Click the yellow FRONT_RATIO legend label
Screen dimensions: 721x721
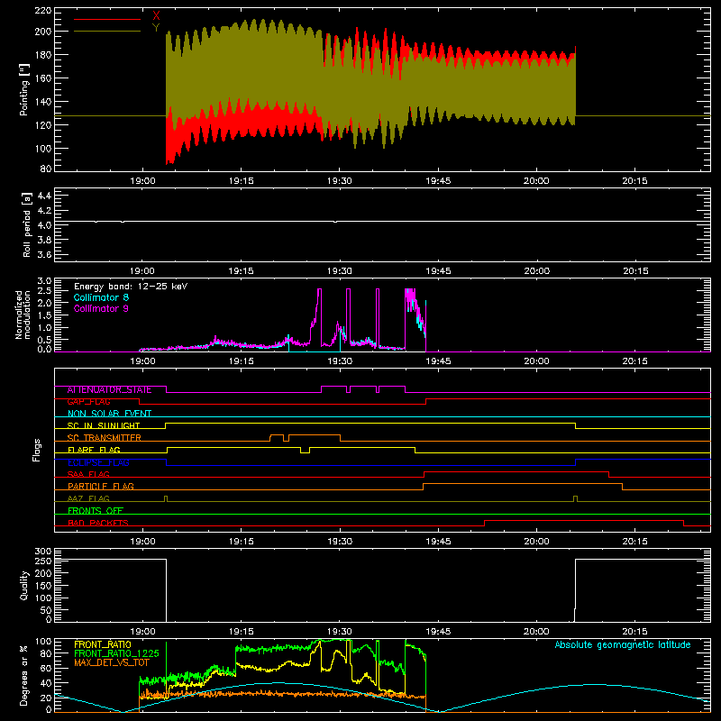point(103,644)
